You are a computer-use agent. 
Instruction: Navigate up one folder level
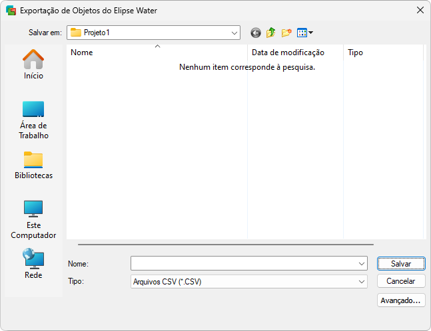tap(271, 33)
